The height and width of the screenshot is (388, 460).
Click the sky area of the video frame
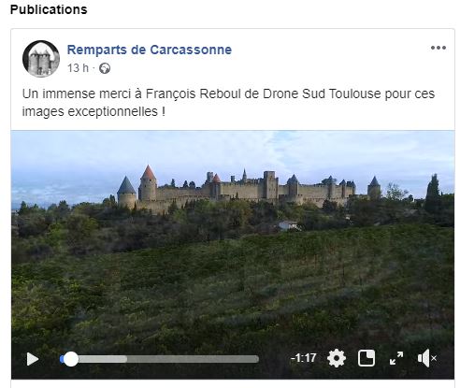coord(234,150)
